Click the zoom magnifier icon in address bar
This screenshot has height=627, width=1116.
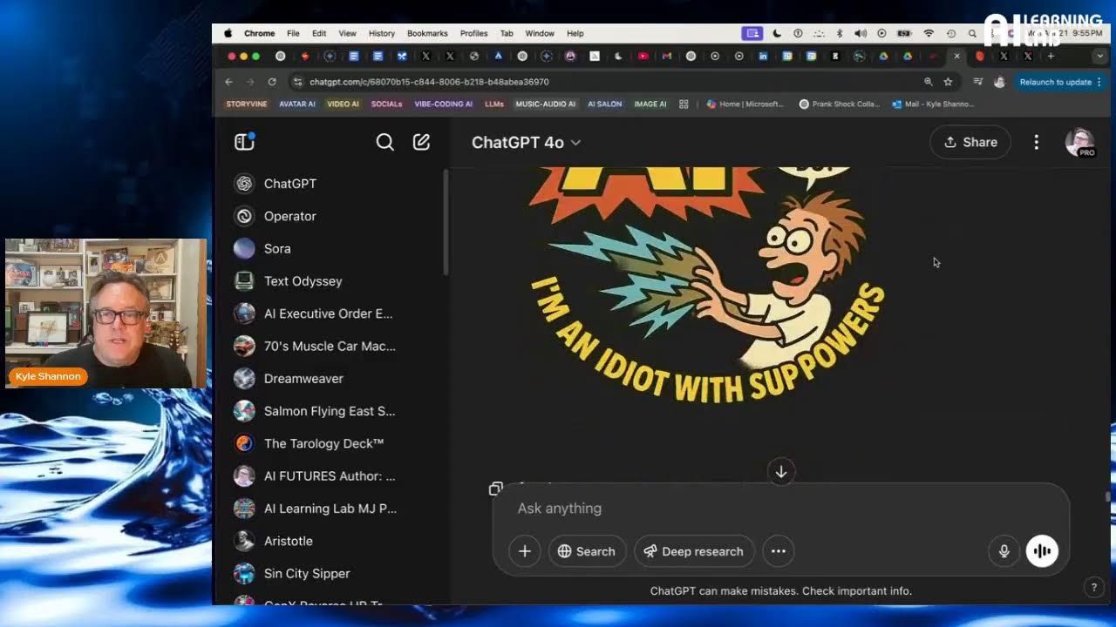tap(928, 82)
